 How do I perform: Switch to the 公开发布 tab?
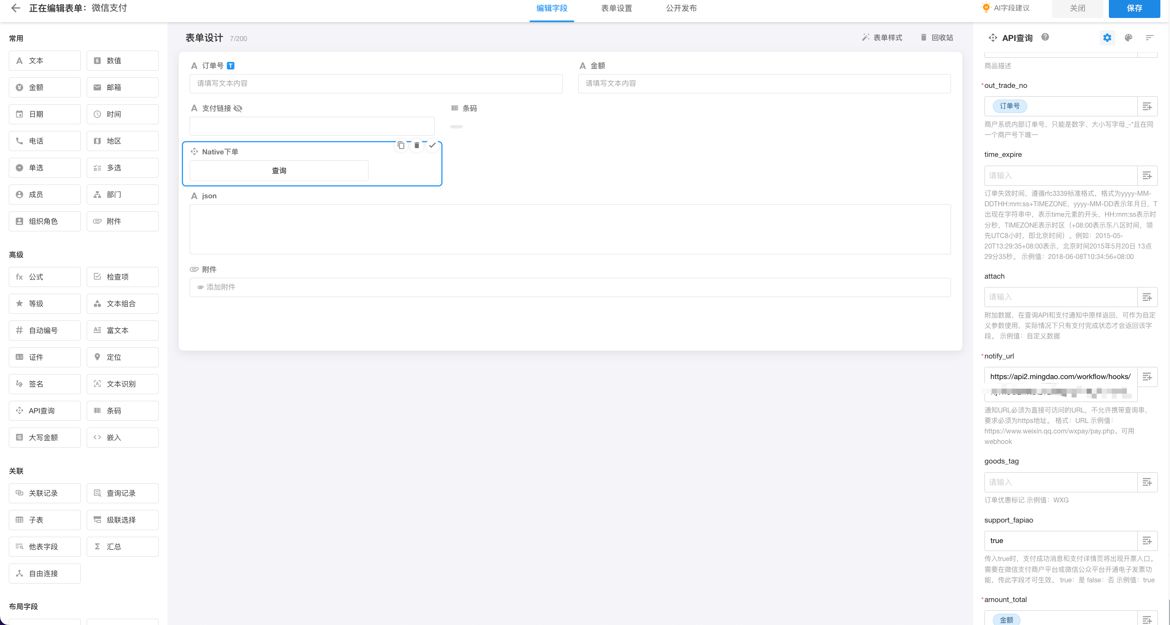[681, 8]
